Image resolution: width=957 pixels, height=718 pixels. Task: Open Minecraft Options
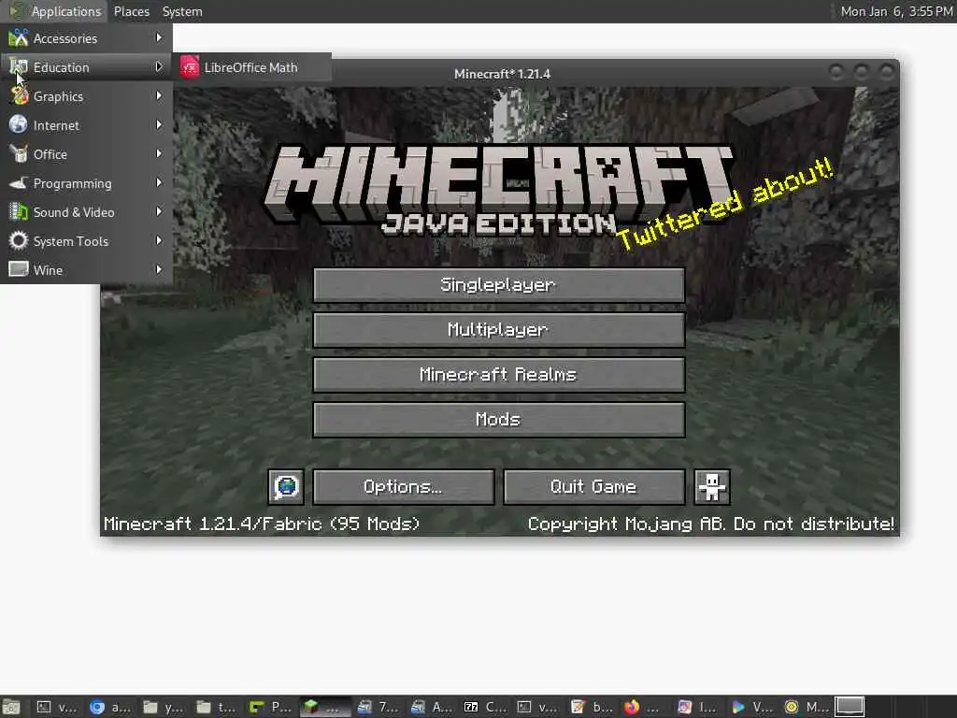[404, 486]
